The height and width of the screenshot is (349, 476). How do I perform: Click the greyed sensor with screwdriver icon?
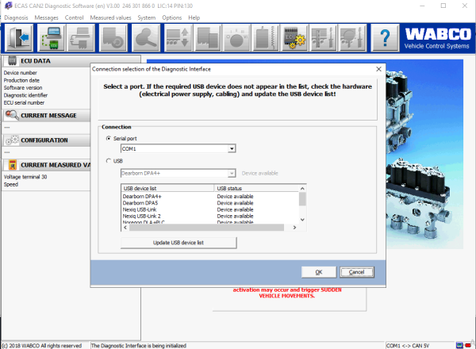coord(352,38)
